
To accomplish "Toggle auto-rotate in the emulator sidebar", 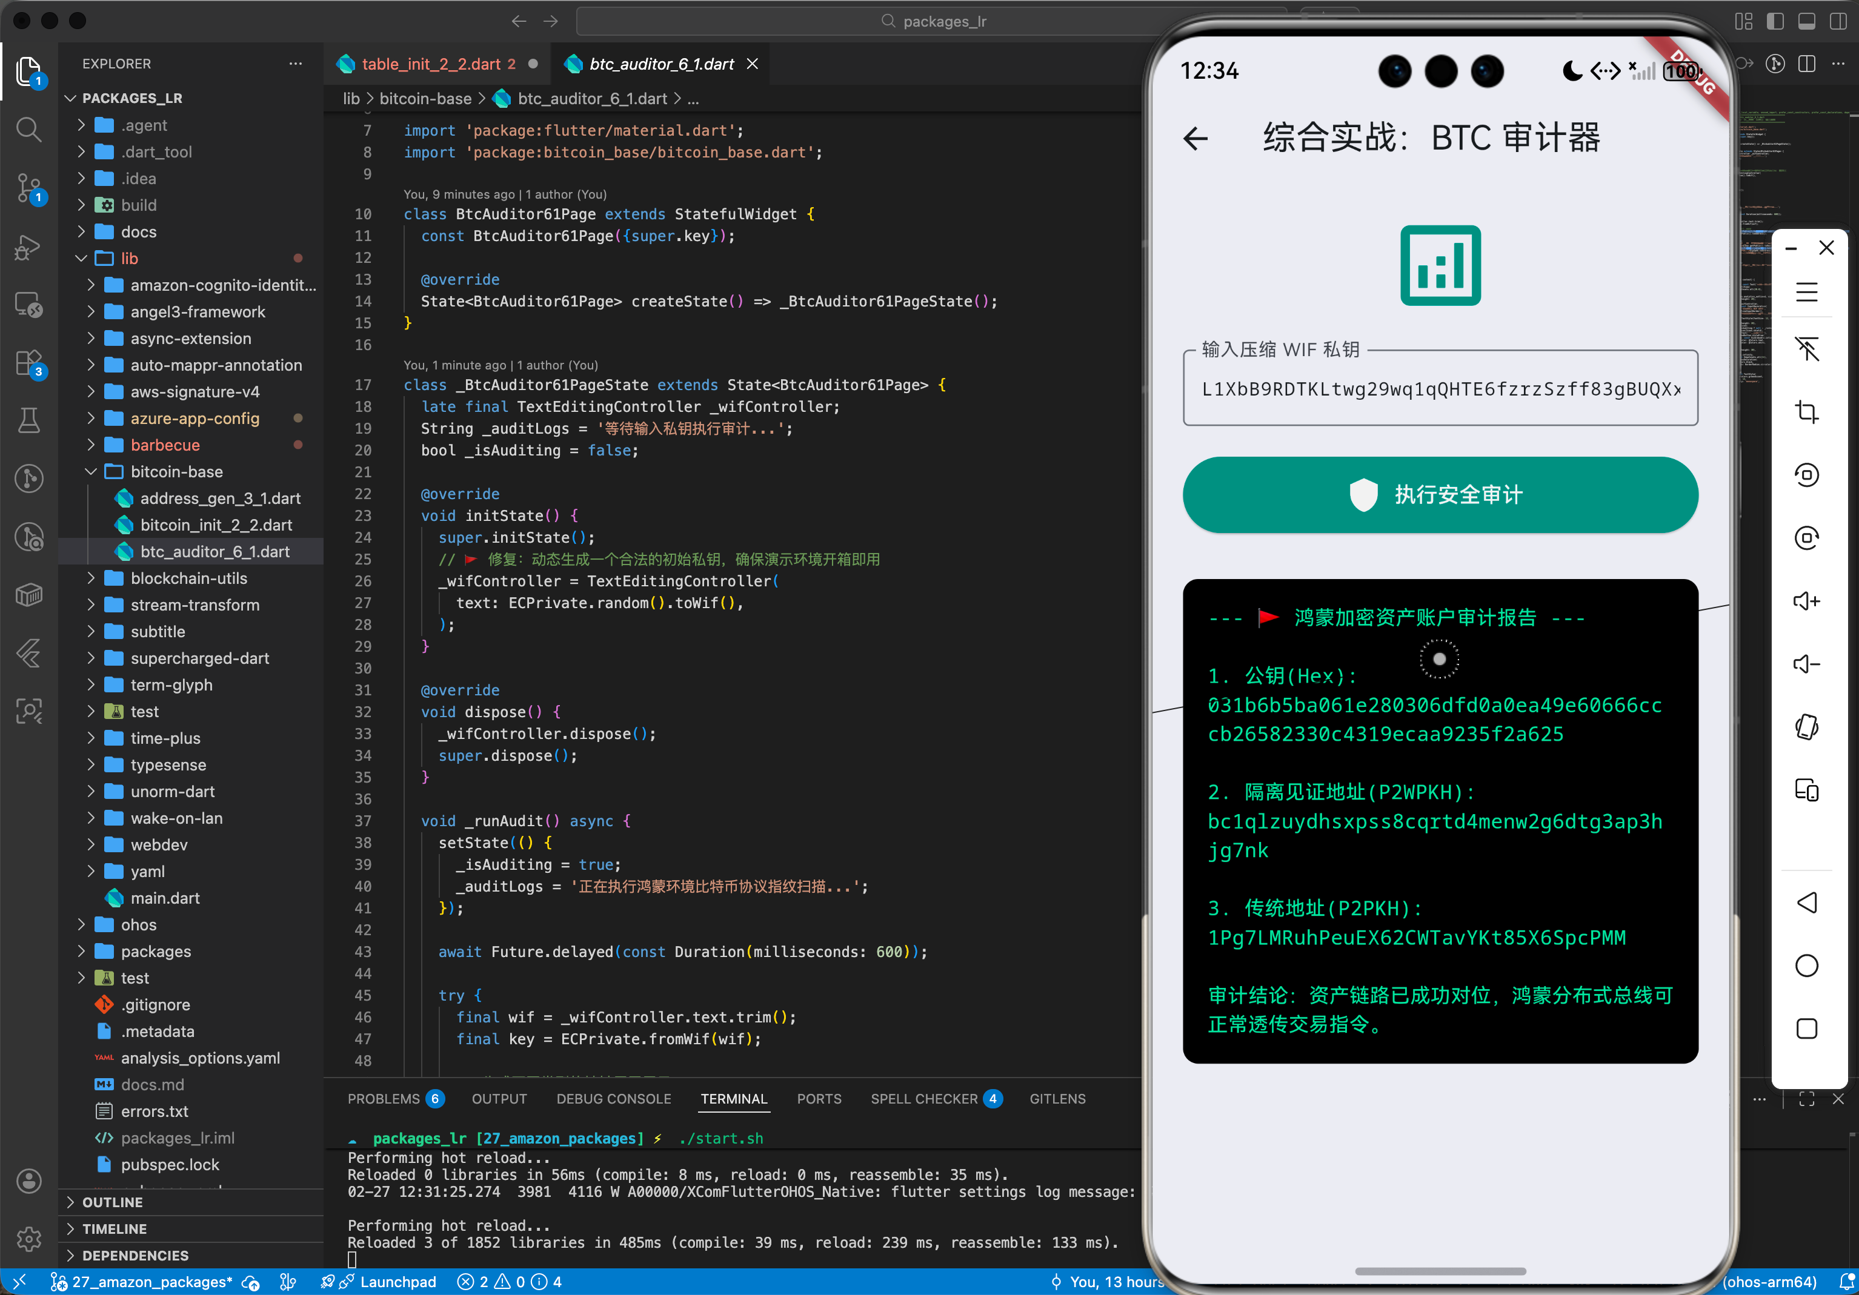I will (x=1806, y=727).
